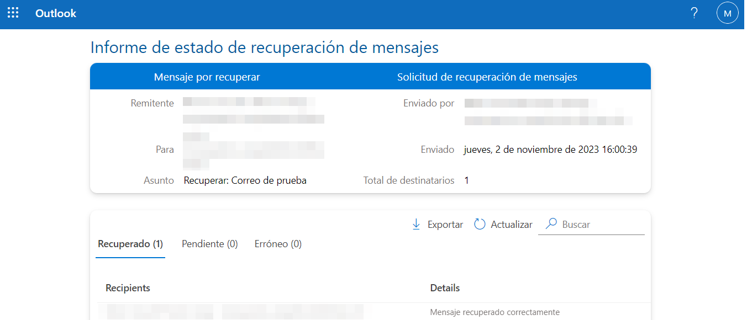Click the help question mark icon
Screen dimensions: 747x320
point(695,13)
